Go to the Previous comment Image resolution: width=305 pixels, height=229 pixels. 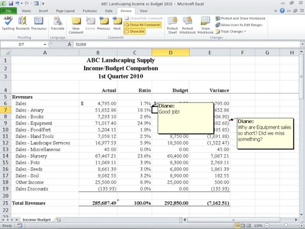point(104,23)
